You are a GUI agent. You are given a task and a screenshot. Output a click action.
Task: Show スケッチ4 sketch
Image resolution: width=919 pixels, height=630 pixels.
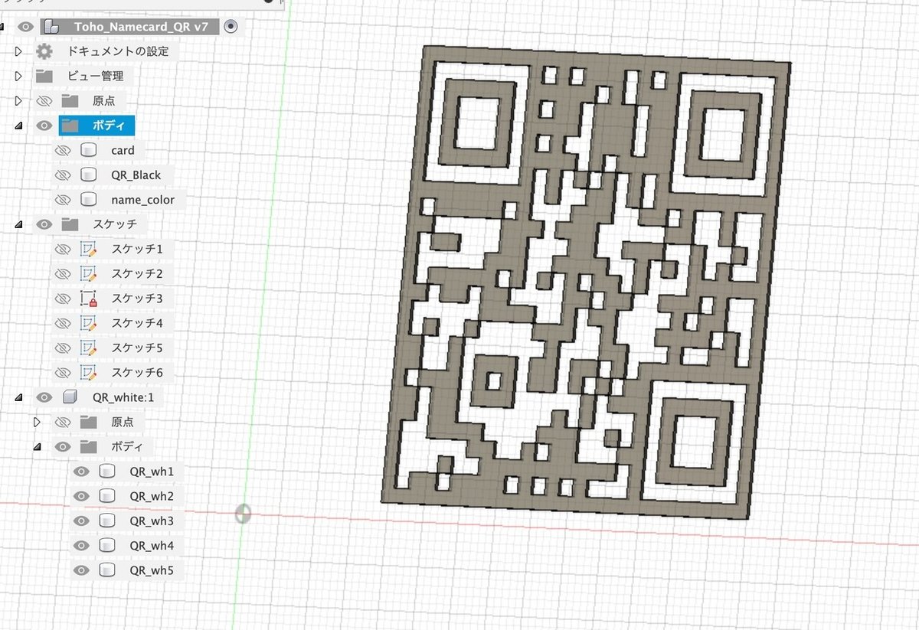click(x=63, y=323)
